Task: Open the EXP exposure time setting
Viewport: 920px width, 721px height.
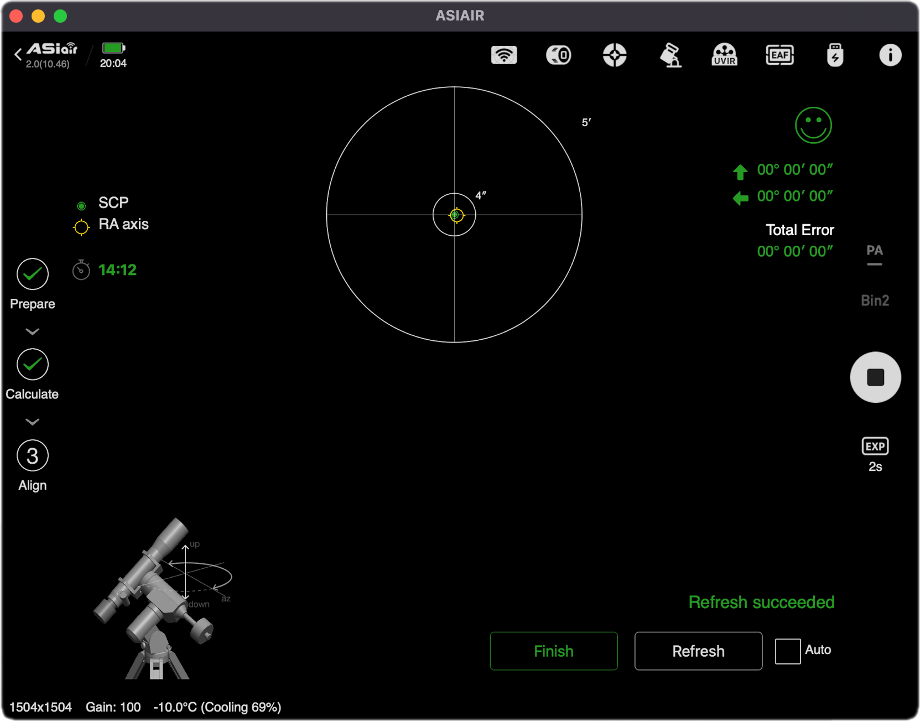Action: pyautogui.click(x=875, y=455)
